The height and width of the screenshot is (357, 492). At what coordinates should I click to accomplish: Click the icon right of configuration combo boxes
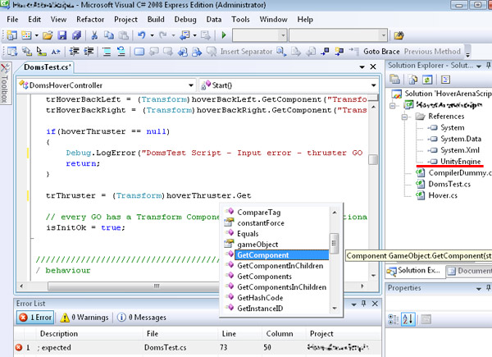[x=399, y=35]
